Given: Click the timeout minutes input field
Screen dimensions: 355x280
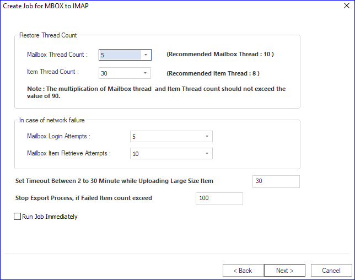Looking at the screenshot, I should coord(276,181).
